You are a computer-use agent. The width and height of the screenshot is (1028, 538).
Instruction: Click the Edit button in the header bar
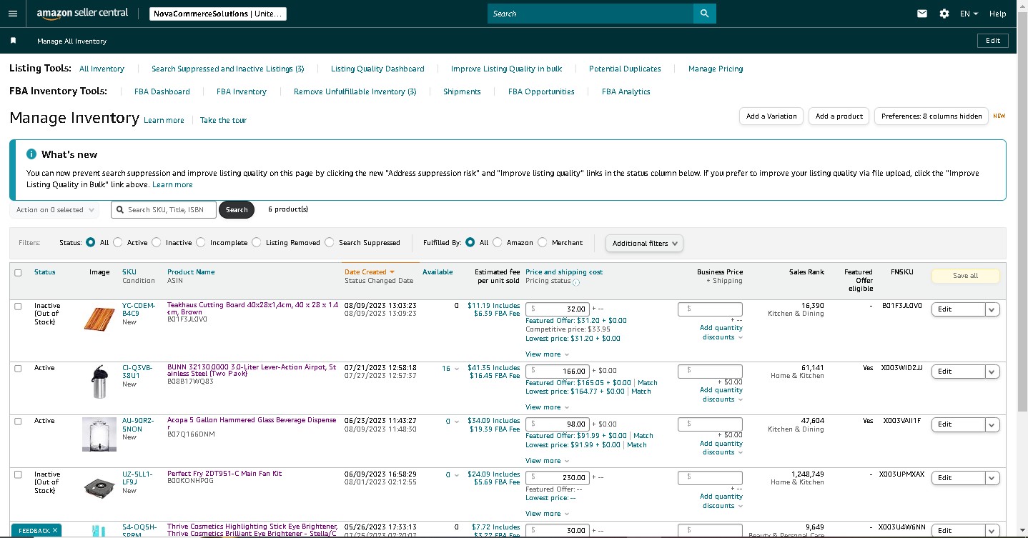pyautogui.click(x=993, y=41)
